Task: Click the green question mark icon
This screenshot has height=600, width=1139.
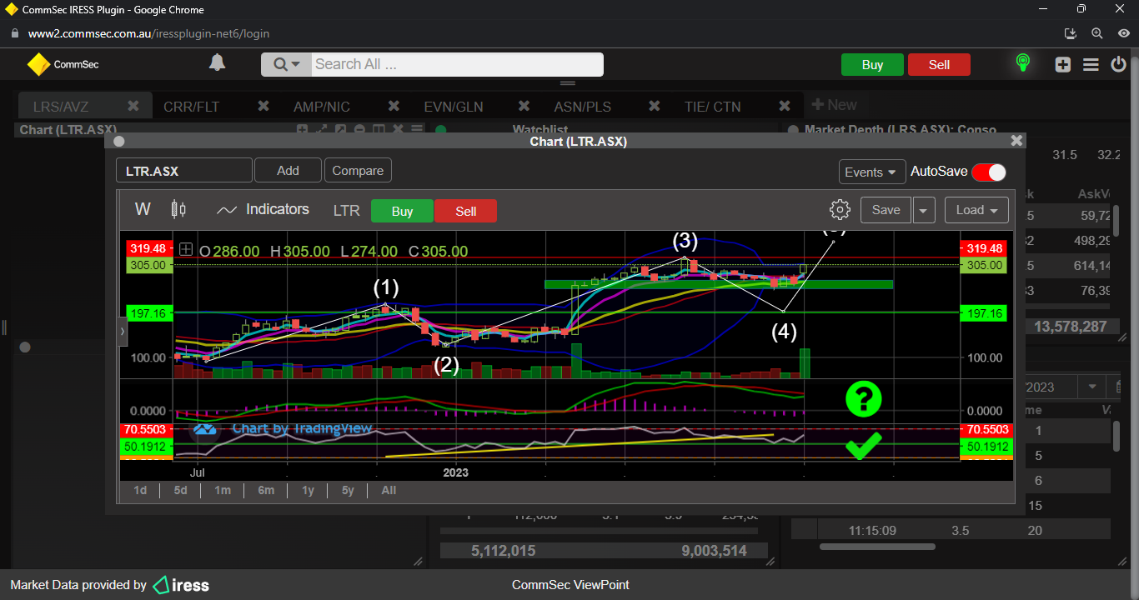Action: pos(863,400)
